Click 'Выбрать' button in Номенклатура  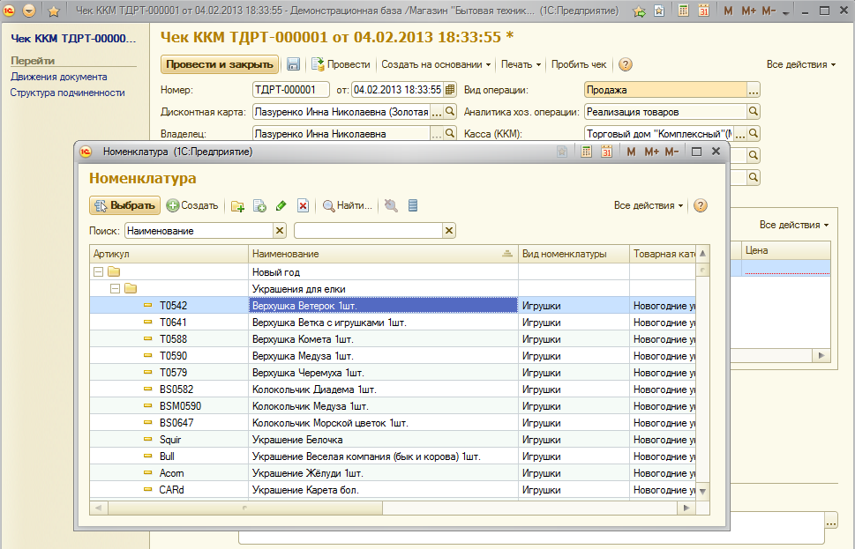(x=125, y=205)
